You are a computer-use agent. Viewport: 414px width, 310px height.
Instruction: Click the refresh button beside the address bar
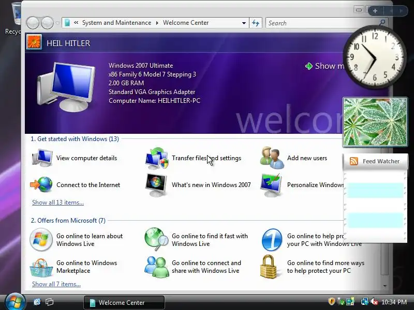[255, 23]
